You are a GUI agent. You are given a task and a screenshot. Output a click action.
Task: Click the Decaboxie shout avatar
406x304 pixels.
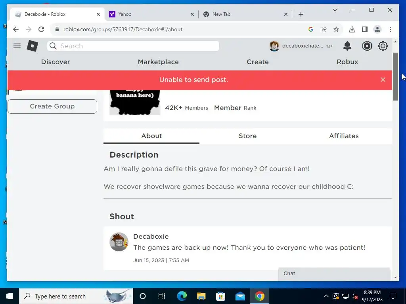tap(119, 242)
